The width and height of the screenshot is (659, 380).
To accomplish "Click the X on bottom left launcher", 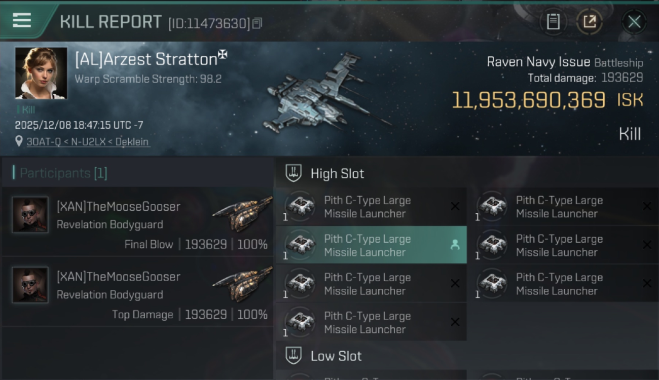I will point(455,322).
